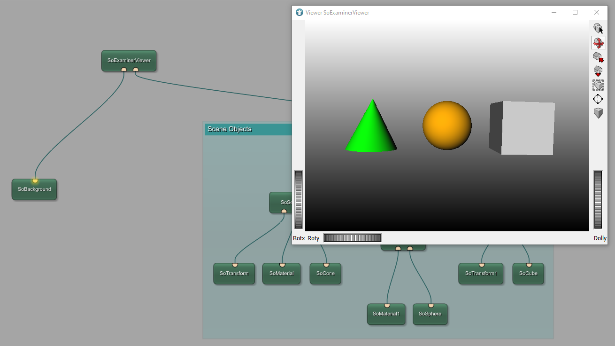Click the set home view icon
Viewport: 615px width, 346px height.
tap(598, 71)
